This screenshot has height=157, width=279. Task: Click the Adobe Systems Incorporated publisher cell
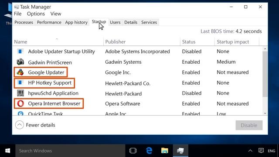coord(137,51)
